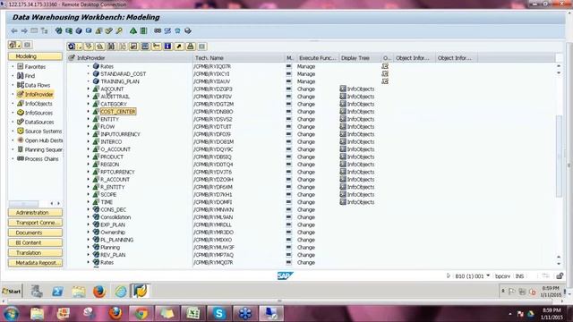
Task: Click the icon right of the black arrow
Action: (x=190, y=47)
